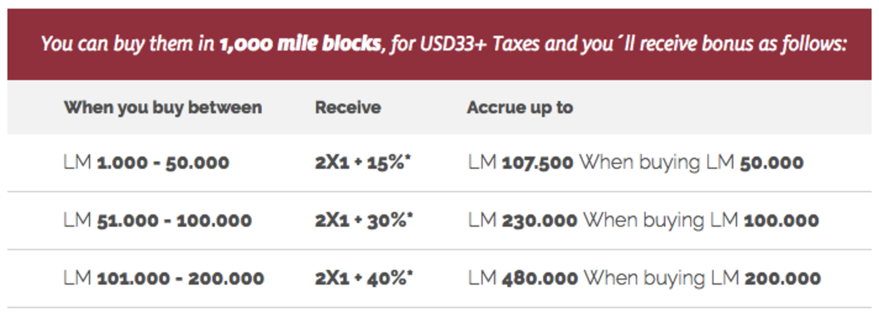Click "When buying LM 50.000" text
This screenshot has width=879, height=313.
[691, 163]
